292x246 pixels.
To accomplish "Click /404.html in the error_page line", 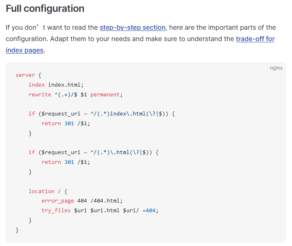I will coord(105,201).
